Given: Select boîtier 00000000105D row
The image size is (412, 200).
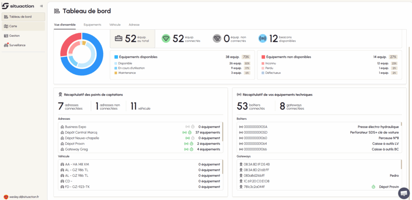Looking at the screenshot, I should pyautogui.click(x=319, y=133).
